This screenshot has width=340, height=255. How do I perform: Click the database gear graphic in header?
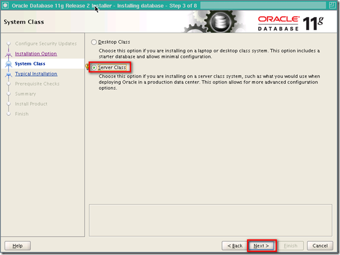(215, 22)
